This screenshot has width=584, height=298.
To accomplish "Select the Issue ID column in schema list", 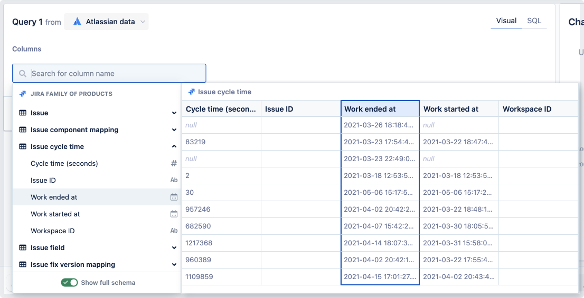I will pyautogui.click(x=97, y=180).
